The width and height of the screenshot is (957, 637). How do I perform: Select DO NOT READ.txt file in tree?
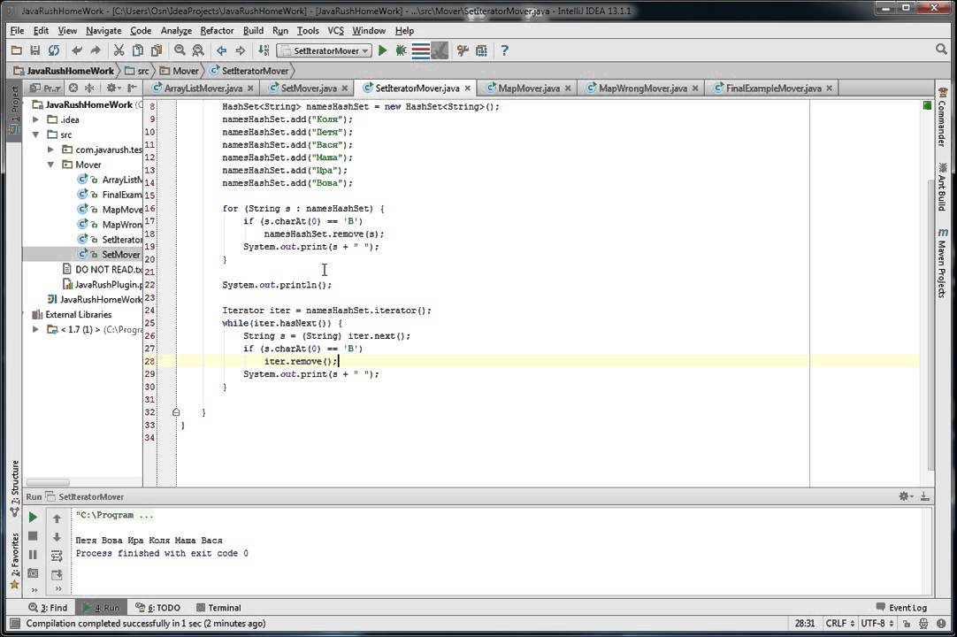[x=102, y=269]
